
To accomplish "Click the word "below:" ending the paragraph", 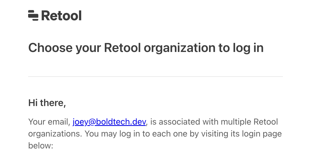I will pyautogui.click(x=41, y=145).
